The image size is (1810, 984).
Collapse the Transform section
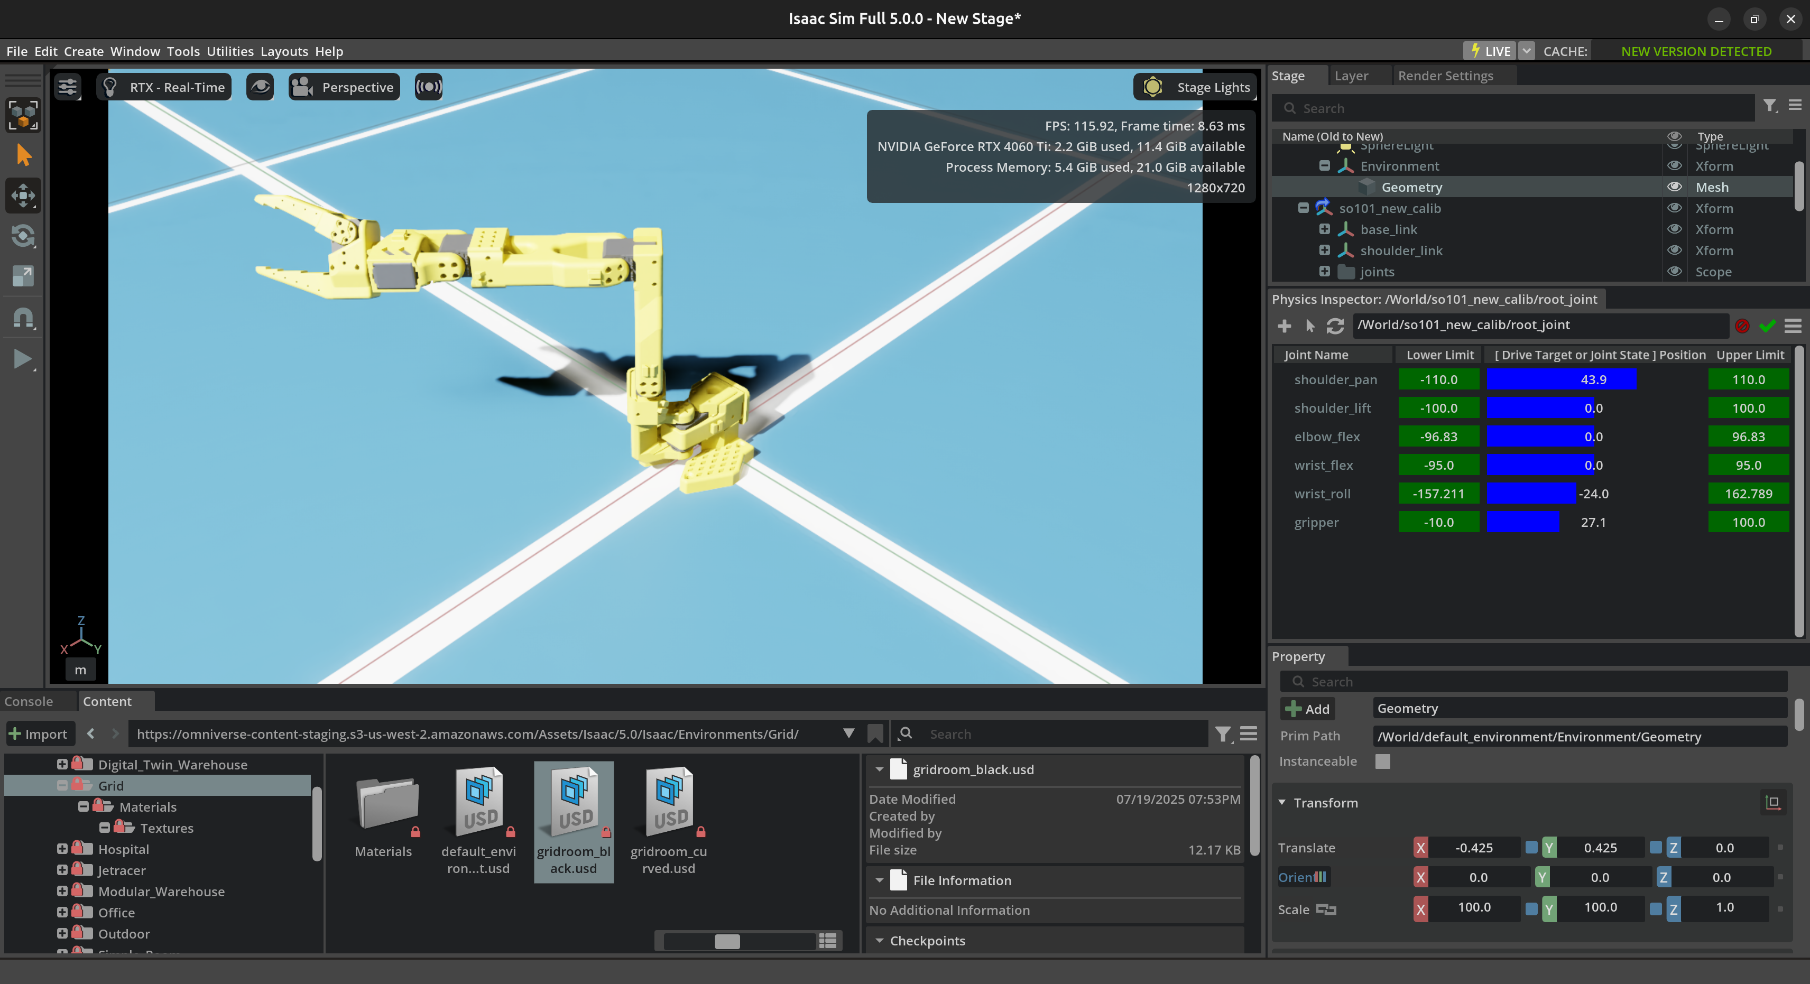tap(1281, 802)
